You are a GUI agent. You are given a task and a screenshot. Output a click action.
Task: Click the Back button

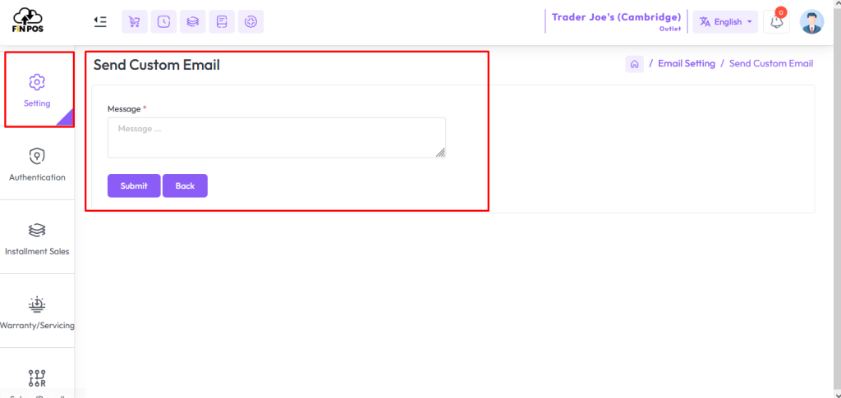click(185, 185)
